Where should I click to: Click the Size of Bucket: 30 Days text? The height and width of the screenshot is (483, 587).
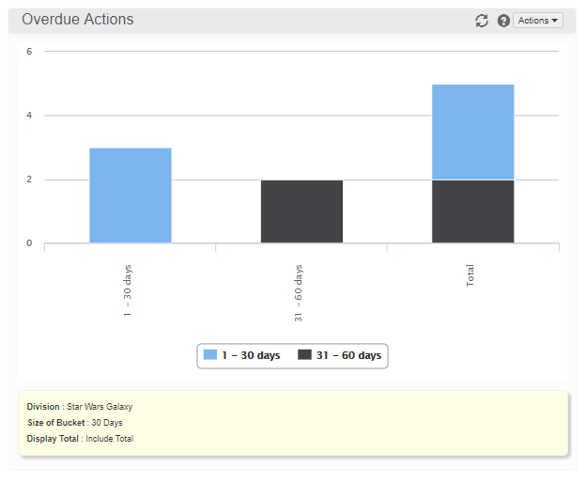[74, 423]
